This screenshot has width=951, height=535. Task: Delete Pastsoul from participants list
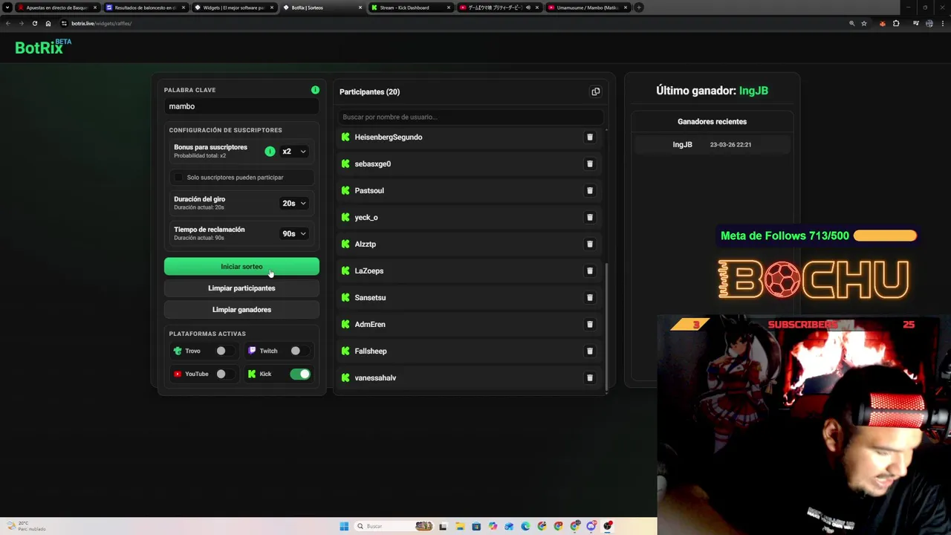coord(590,191)
